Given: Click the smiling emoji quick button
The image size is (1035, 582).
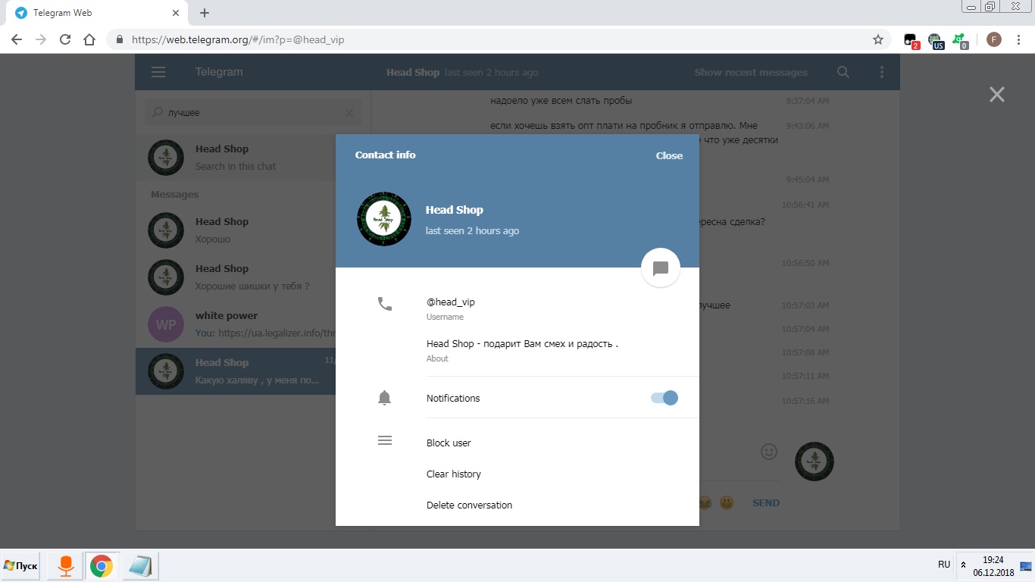Looking at the screenshot, I should [x=727, y=502].
